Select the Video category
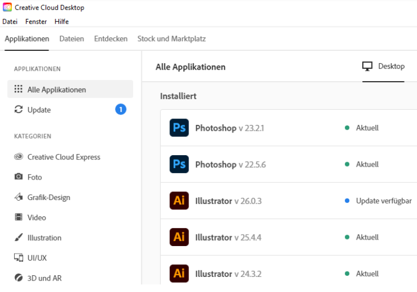417x292 pixels. 36,217
